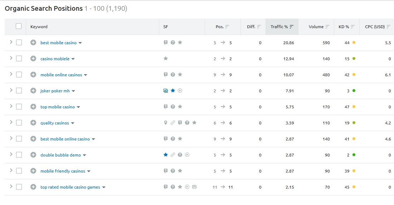Expand the 'best mobile casino' row chevron
Viewport: 394px width, 205px height.
coord(11,42)
